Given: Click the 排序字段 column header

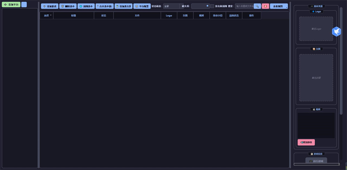Looking at the screenshot, I should coord(218,16).
